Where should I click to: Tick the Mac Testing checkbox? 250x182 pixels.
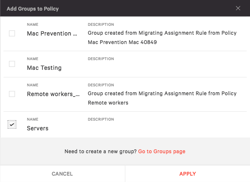point(12,64)
